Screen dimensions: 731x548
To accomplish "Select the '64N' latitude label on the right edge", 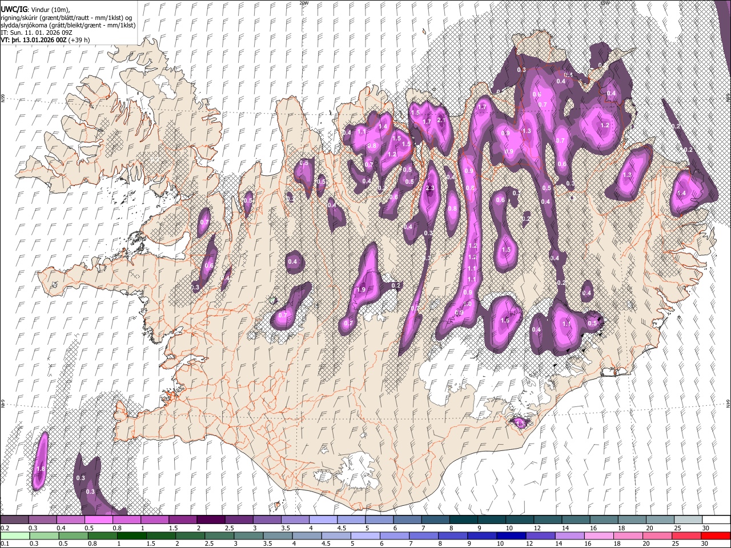I will click(x=728, y=404).
